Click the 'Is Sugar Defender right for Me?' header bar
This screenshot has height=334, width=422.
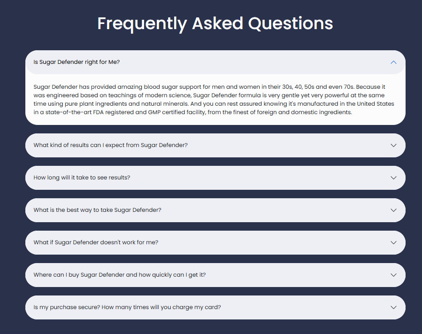(235, 62)
